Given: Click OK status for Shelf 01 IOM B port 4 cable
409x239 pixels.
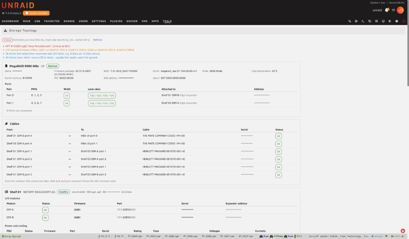Looking at the screenshot, I should [x=279, y=136].
